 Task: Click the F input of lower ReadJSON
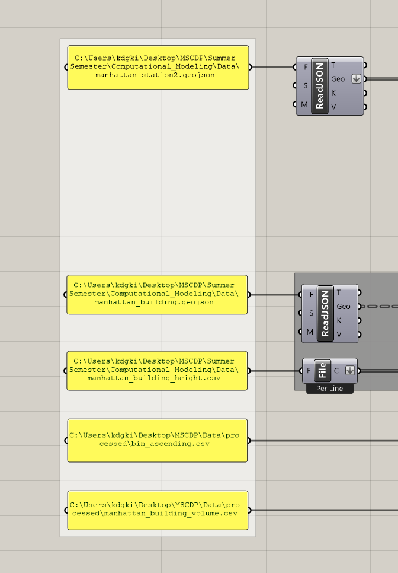pos(311,295)
